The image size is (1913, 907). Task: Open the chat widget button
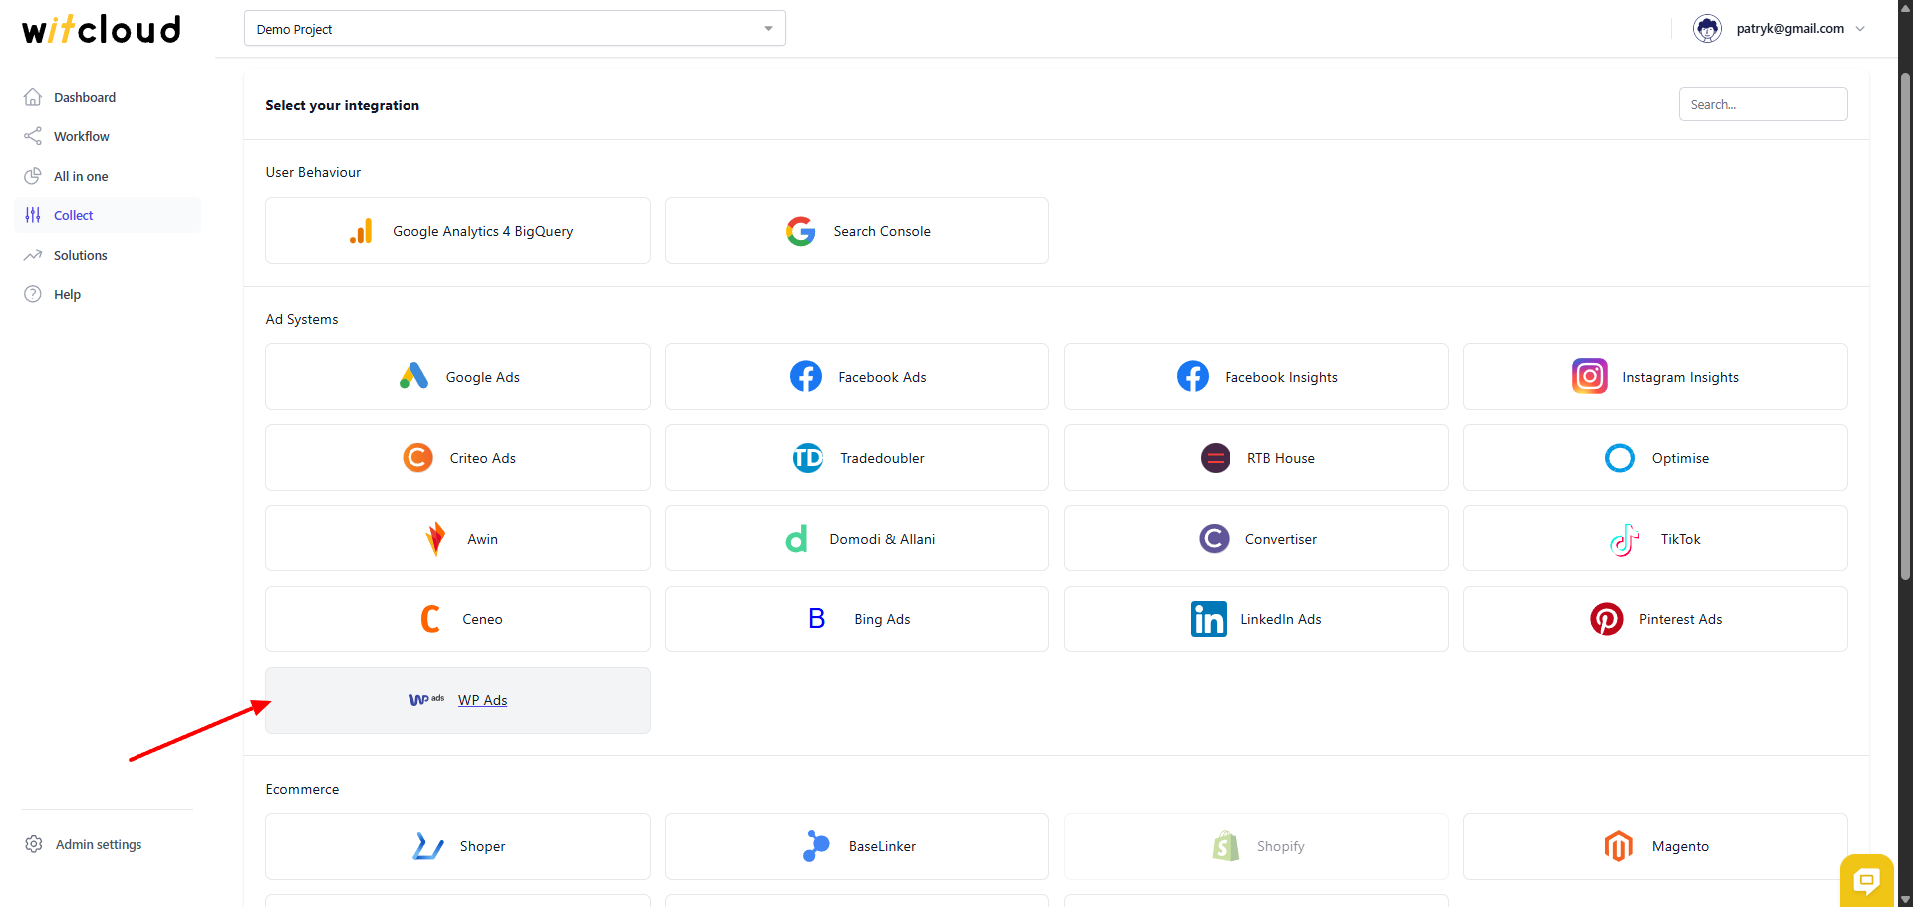[x=1866, y=880]
